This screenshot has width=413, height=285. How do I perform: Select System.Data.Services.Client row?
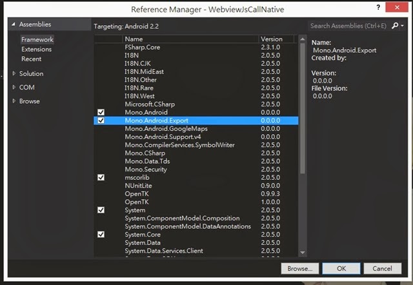coord(196,251)
